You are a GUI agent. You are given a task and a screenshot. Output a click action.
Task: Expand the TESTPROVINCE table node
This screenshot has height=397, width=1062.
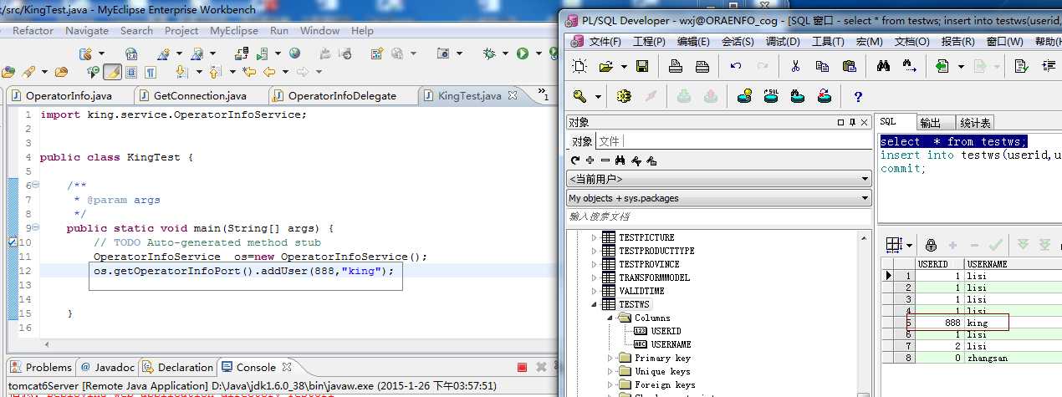595,264
